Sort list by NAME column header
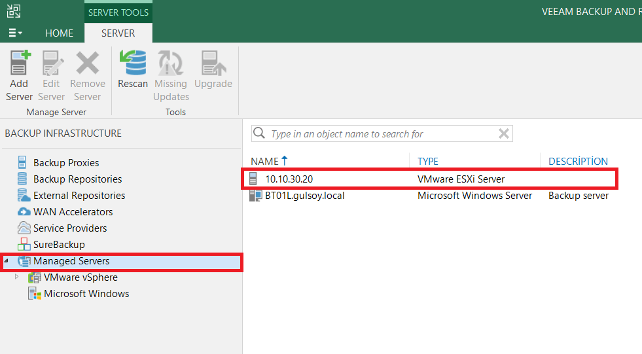 click(x=264, y=161)
